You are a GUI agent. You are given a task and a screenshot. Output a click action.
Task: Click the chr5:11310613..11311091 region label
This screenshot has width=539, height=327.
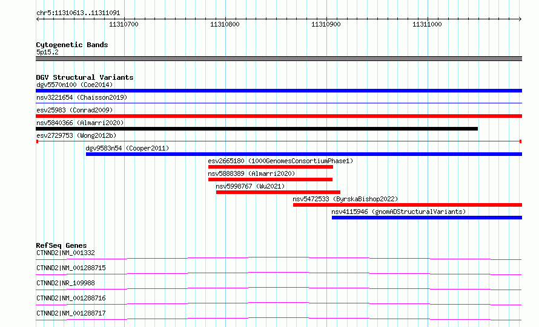click(78, 13)
